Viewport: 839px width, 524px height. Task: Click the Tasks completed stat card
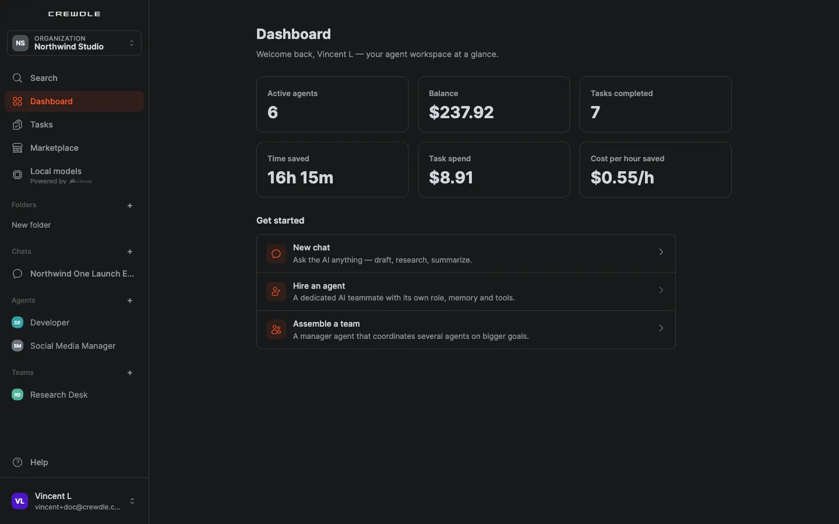[655, 104]
